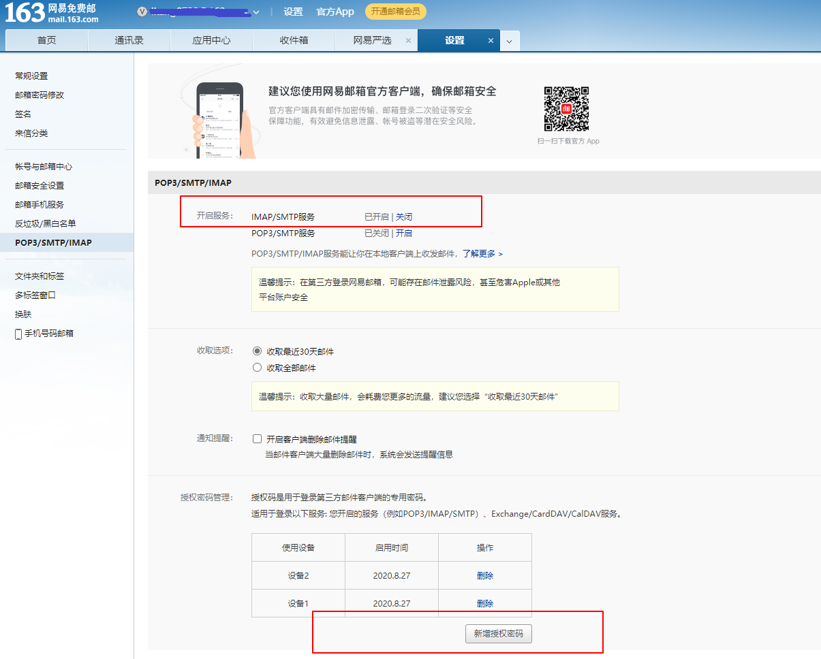Click 关闭 for IMAP/SMTP服务
The image size is (821, 659).
pyautogui.click(x=404, y=217)
